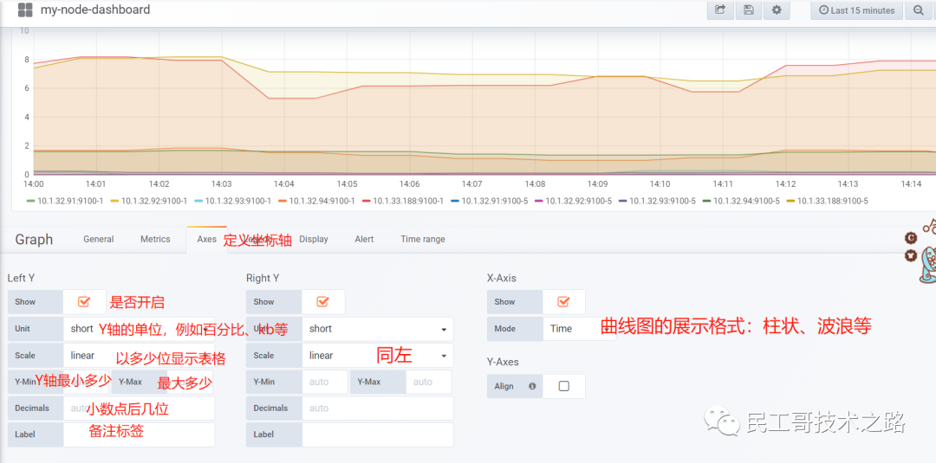Viewport: 936px width, 463px height.
Task: Open the Last 15 minutes time picker
Action: (856, 10)
